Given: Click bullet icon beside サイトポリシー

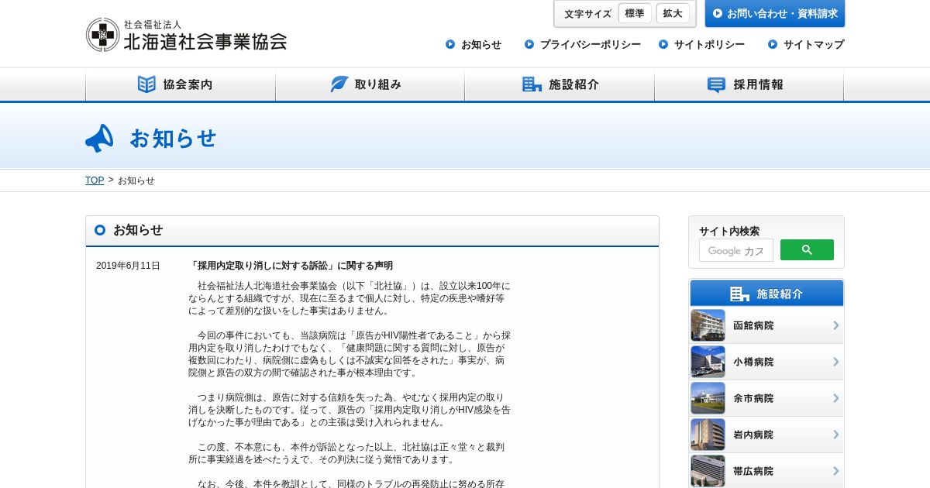Looking at the screenshot, I should [x=663, y=44].
